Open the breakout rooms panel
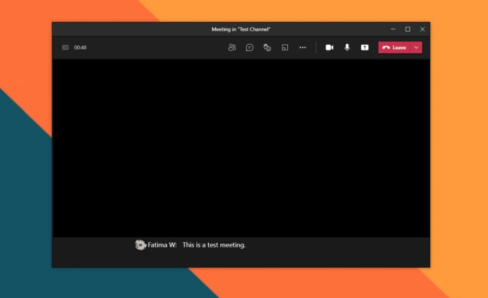The image size is (488, 298). click(285, 48)
